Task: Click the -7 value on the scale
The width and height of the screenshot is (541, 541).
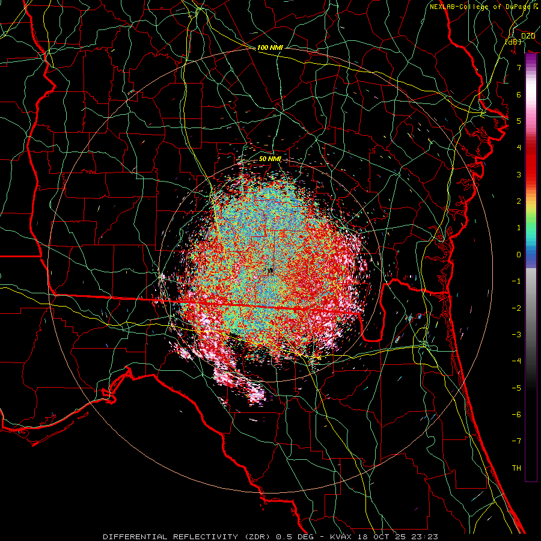Action: pos(516,441)
